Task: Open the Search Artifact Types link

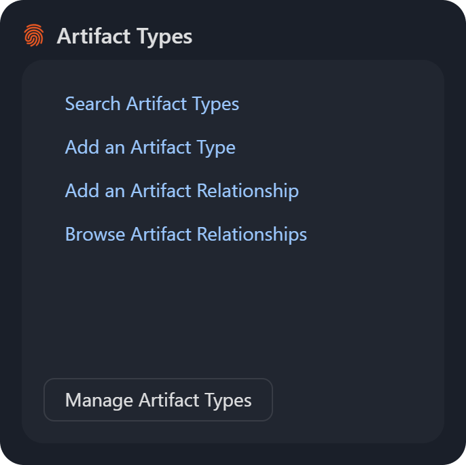Action: pos(151,104)
